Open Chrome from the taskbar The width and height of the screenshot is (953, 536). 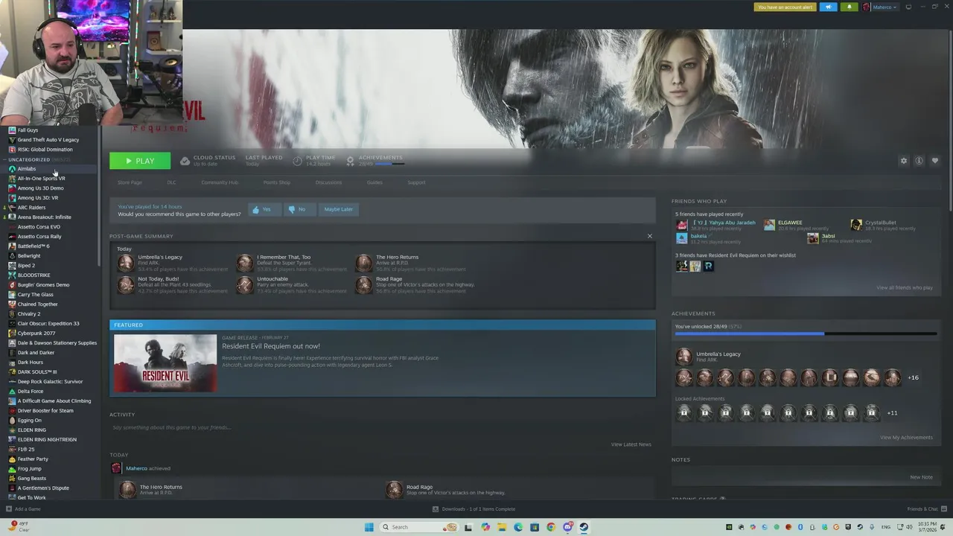(551, 527)
